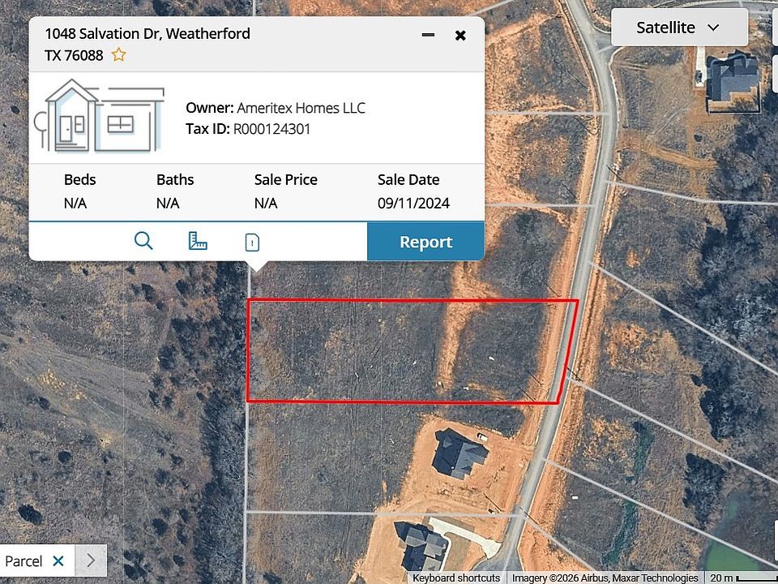Open the Keyboard shortcuts link
Image resolution: width=778 pixels, height=584 pixels.
pyautogui.click(x=456, y=578)
